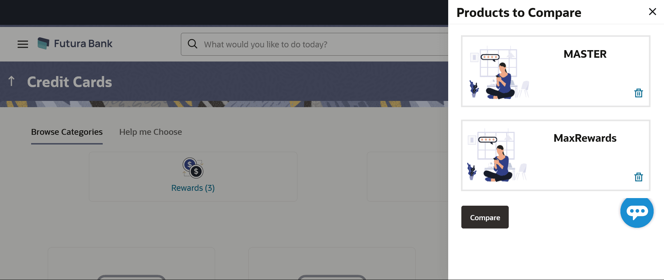Click the MASTER product title
664x280 pixels.
[x=585, y=54]
